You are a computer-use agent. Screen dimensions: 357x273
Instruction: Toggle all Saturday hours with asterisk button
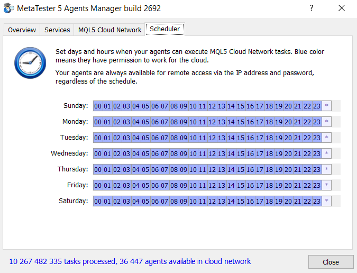coord(326,201)
